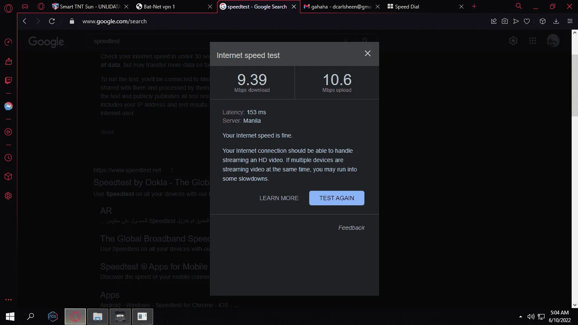Open GX Control speedometer in sidebar

point(8,42)
